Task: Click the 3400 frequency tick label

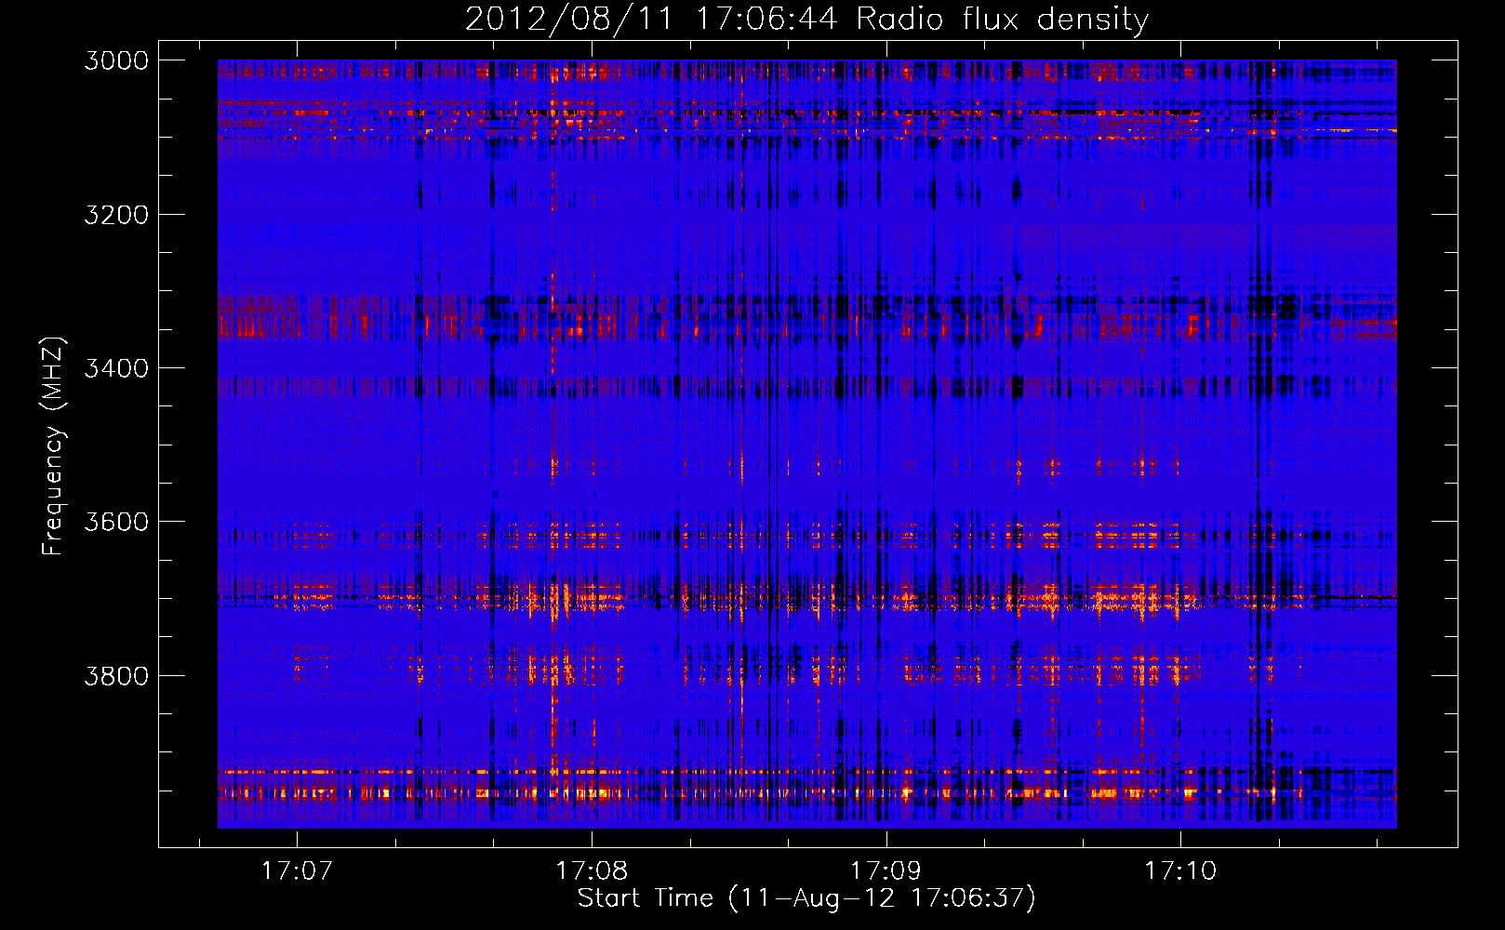Action: coord(116,368)
